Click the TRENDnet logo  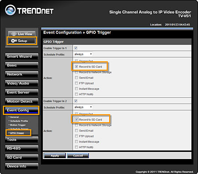pyautogui.click(x=29, y=10)
